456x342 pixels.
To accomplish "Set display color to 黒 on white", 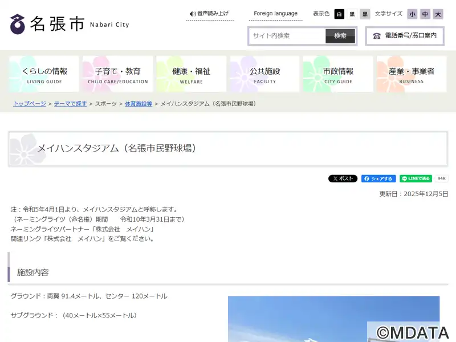I will click(x=352, y=14).
